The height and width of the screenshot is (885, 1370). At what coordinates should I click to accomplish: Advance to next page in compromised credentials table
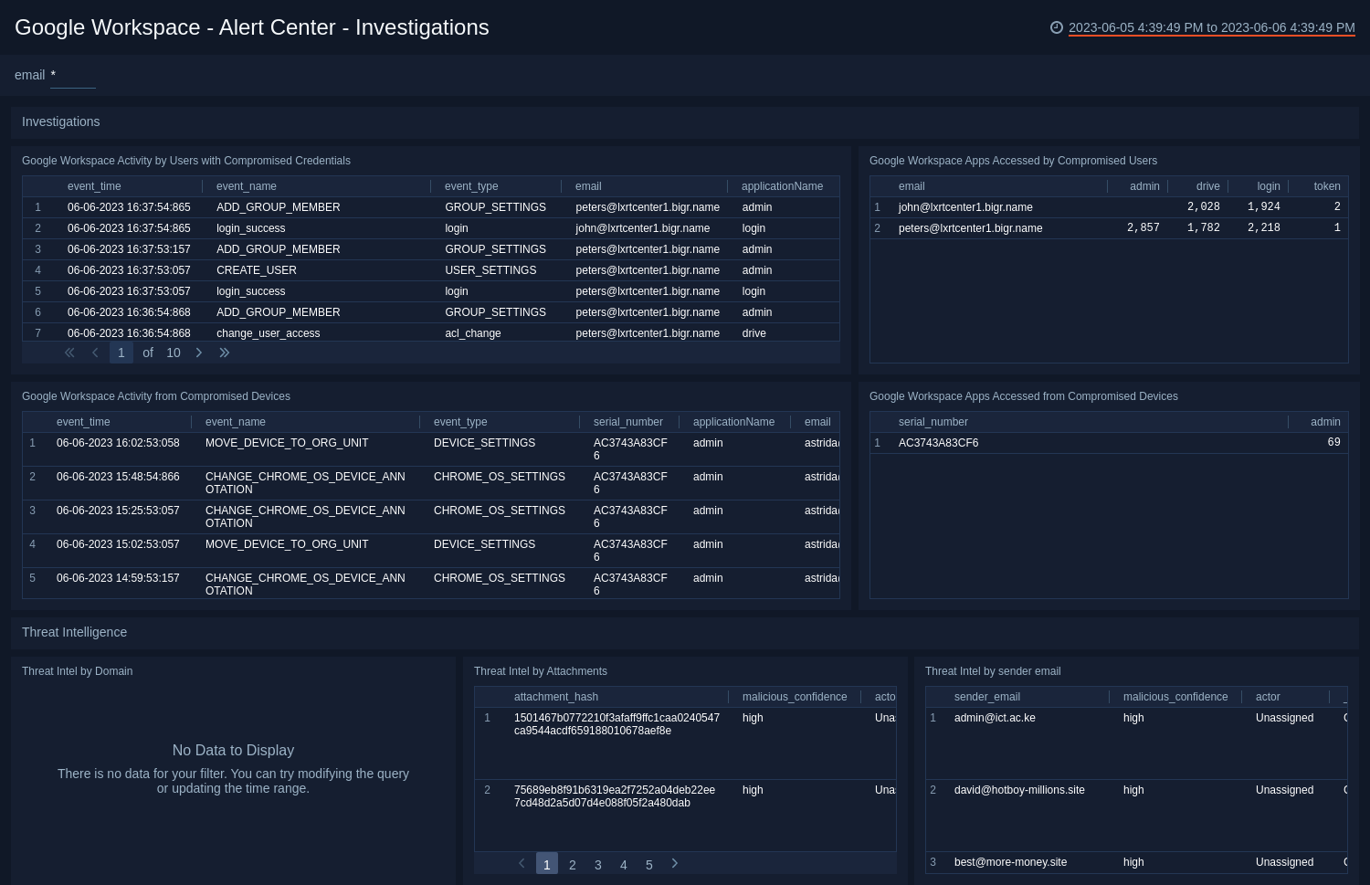199,353
